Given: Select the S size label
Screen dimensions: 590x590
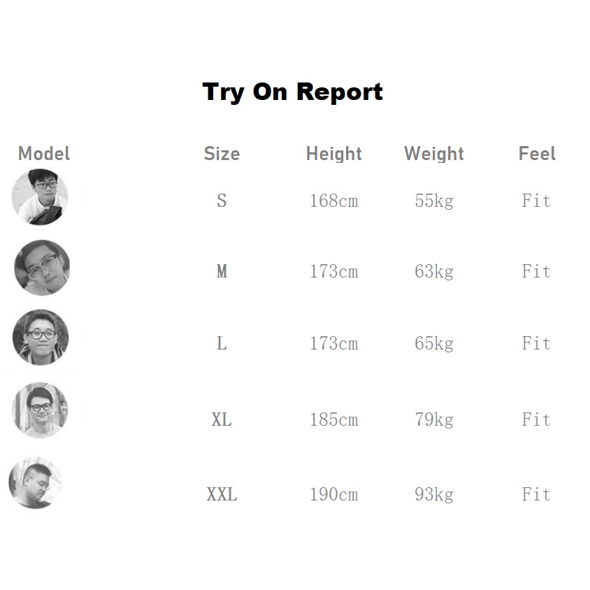Looking at the screenshot, I should point(222,201).
